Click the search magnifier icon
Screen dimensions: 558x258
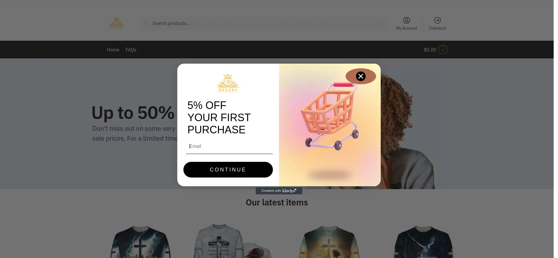click(x=147, y=24)
